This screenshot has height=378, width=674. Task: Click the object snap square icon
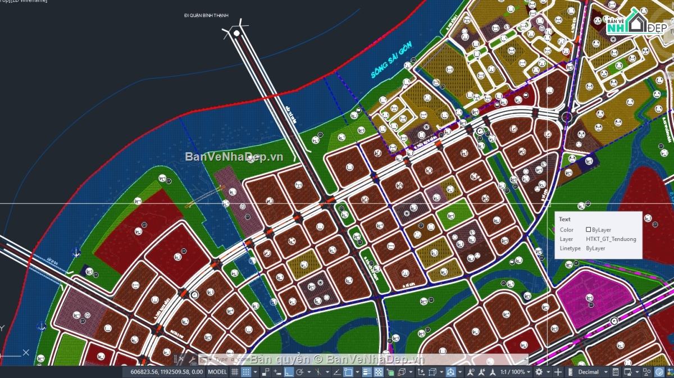coord(348,372)
